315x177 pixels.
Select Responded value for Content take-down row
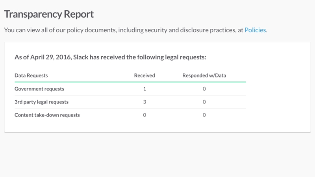coord(204,115)
